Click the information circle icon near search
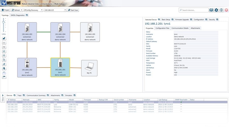 click(221, 10)
